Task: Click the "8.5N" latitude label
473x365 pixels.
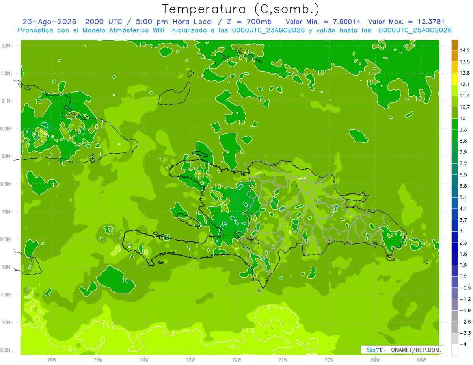Action: click(x=6, y=239)
